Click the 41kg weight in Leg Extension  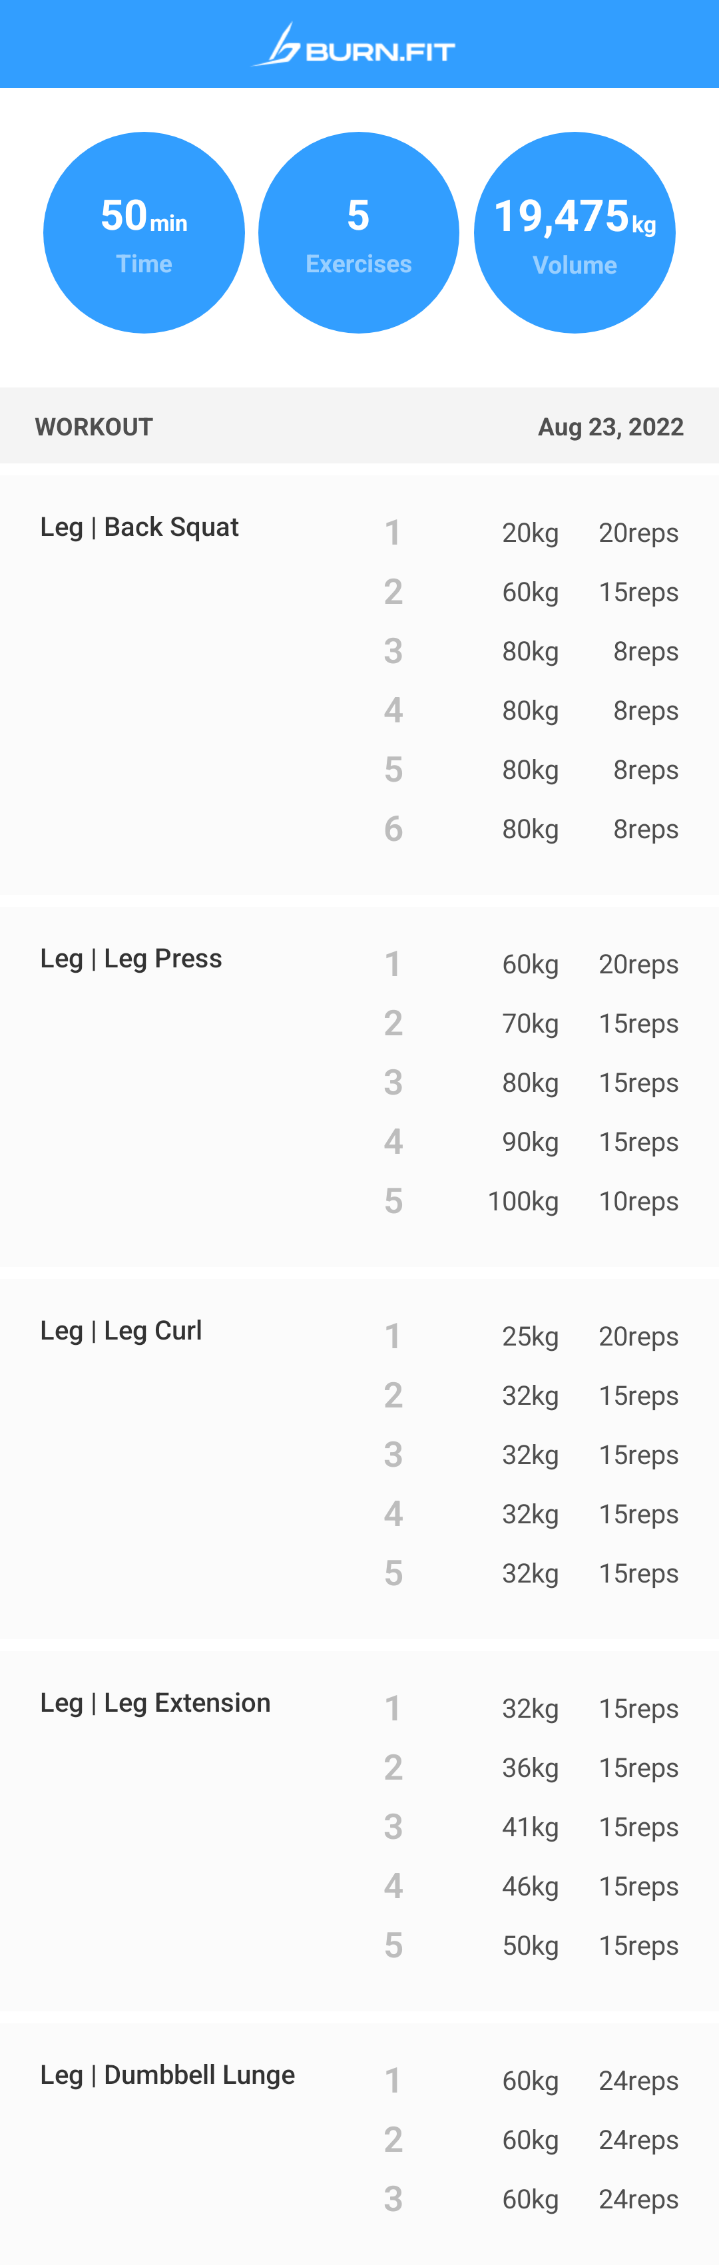(x=530, y=1827)
